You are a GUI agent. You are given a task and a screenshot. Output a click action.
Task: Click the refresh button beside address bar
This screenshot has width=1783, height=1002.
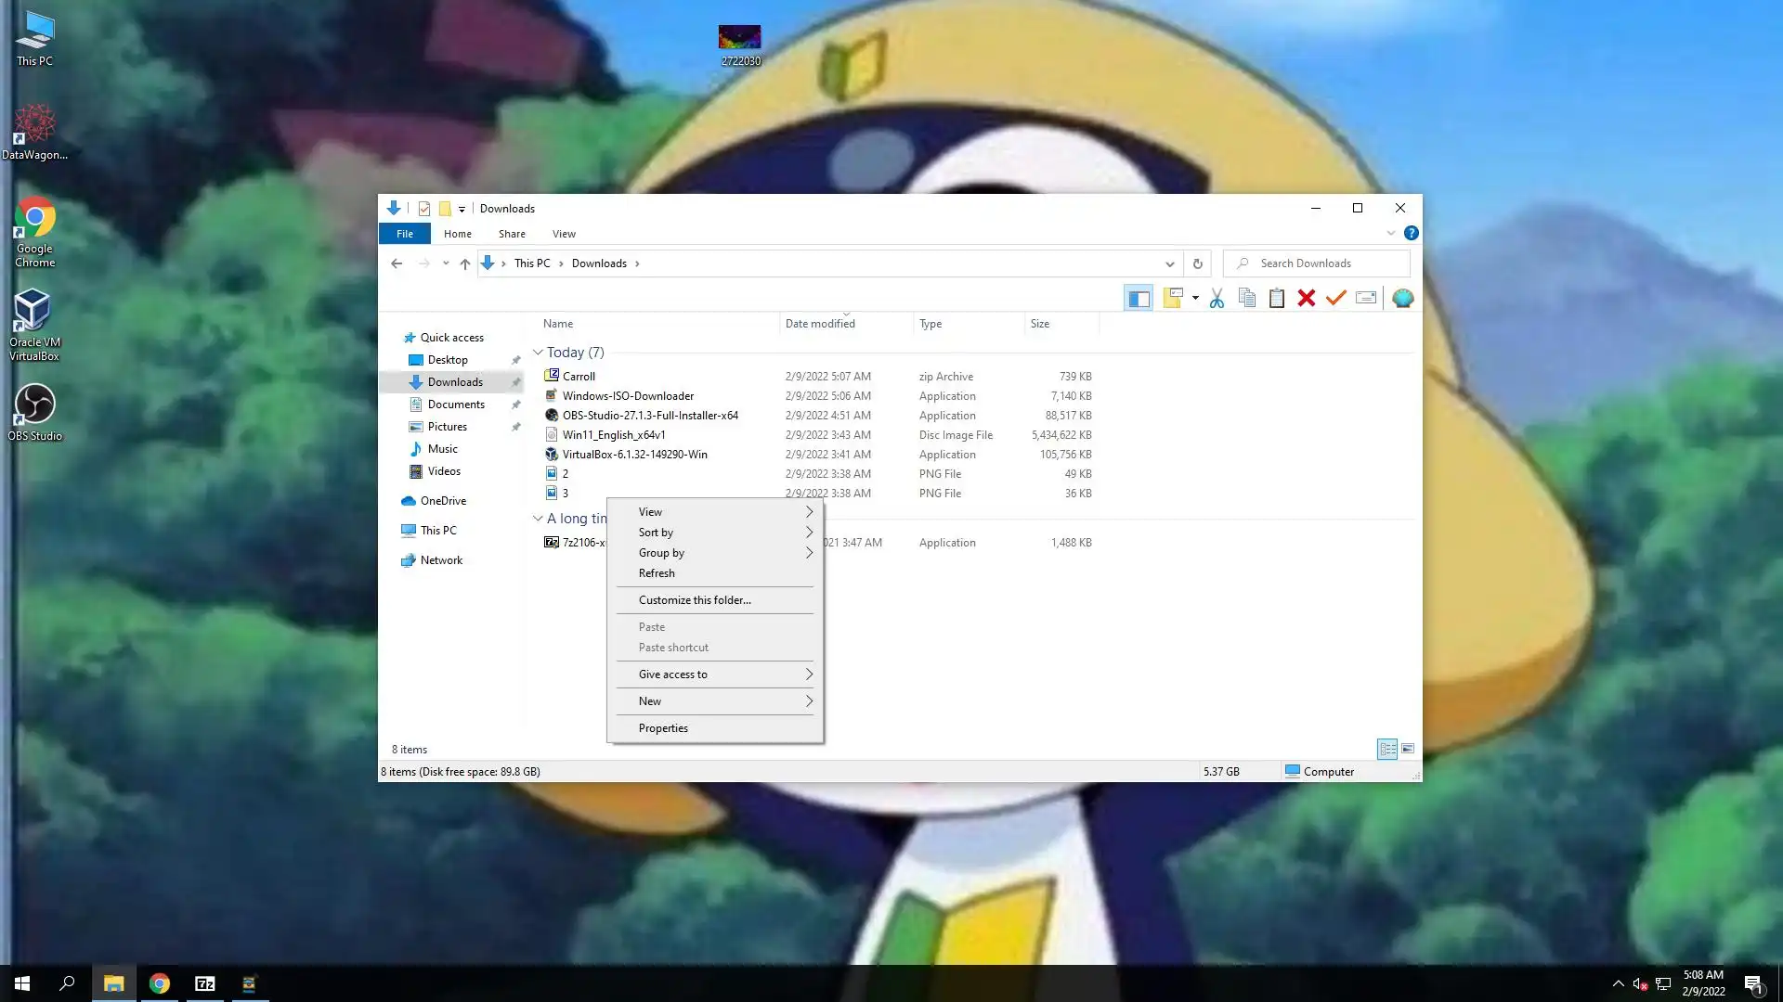click(1198, 263)
